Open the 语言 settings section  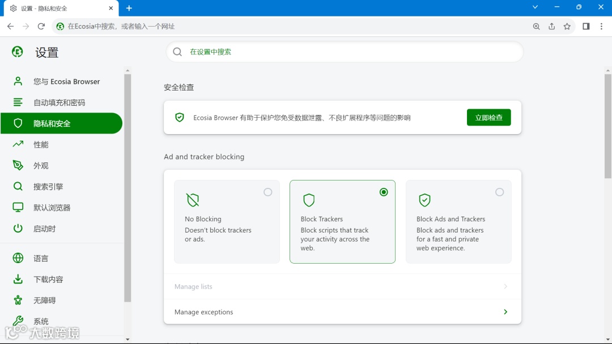62,258
